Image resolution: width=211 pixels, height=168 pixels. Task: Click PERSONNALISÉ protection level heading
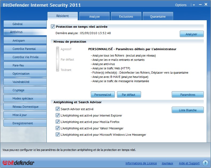(x=132, y=49)
